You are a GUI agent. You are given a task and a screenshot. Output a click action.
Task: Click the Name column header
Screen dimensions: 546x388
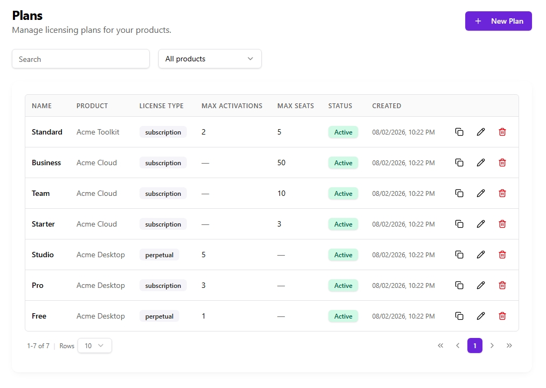(42, 106)
